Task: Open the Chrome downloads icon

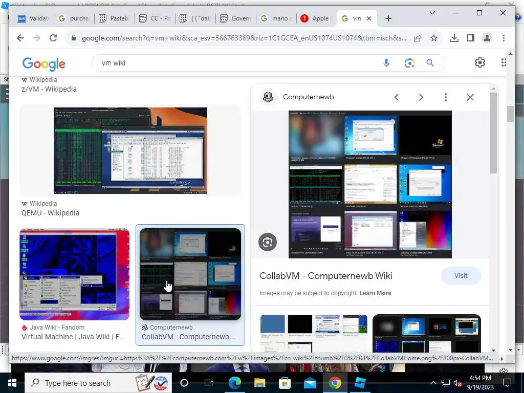Action: pyautogui.click(x=454, y=38)
